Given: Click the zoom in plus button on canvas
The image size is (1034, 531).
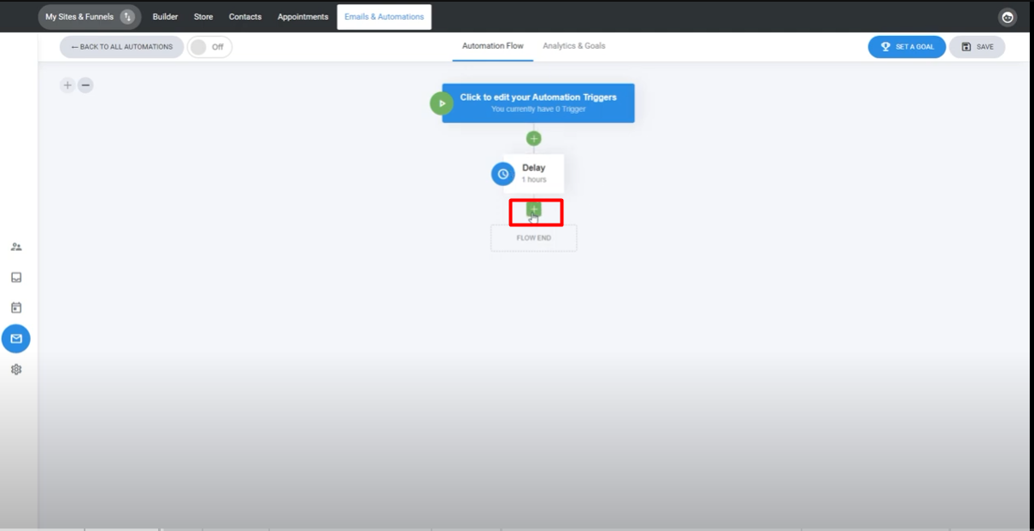Looking at the screenshot, I should coord(68,85).
